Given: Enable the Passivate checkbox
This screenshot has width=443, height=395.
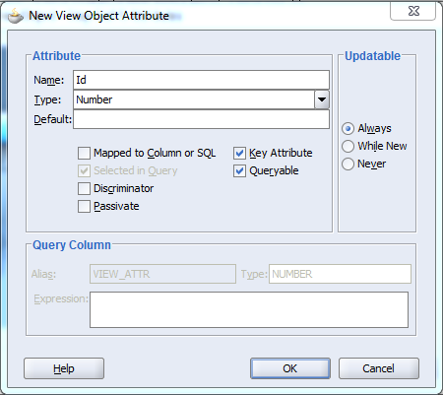Looking at the screenshot, I should tap(84, 206).
